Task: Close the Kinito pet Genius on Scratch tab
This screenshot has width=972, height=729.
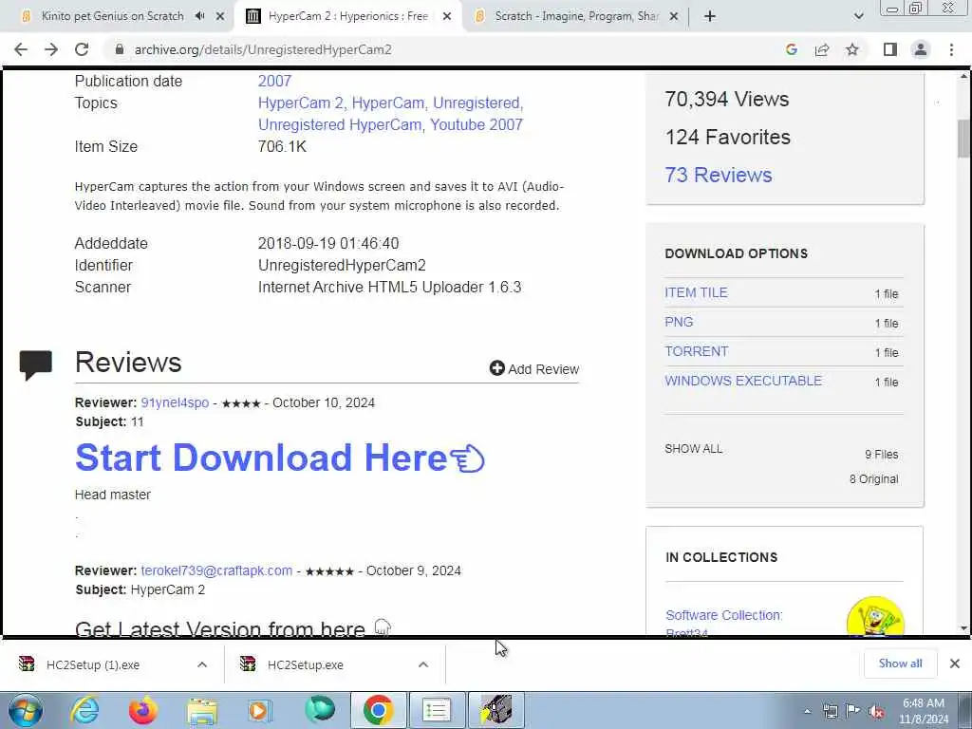Action: [x=220, y=17]
